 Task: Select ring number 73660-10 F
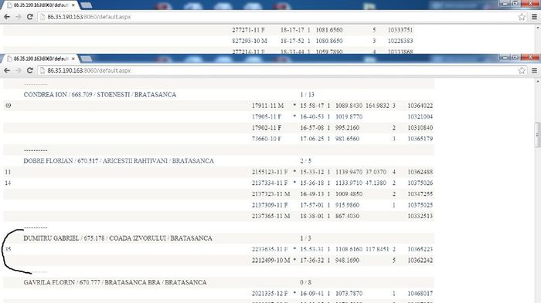point(267,139)
